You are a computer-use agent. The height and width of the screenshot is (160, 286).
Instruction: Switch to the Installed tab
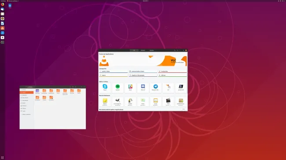pos(143,50)
